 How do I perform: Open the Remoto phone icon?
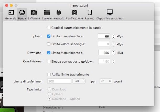click(90, 13)
